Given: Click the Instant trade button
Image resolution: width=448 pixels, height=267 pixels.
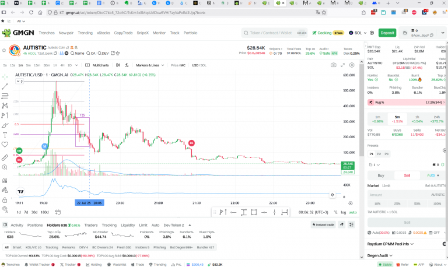Looking at the screenshot, I should coord(323,225).
